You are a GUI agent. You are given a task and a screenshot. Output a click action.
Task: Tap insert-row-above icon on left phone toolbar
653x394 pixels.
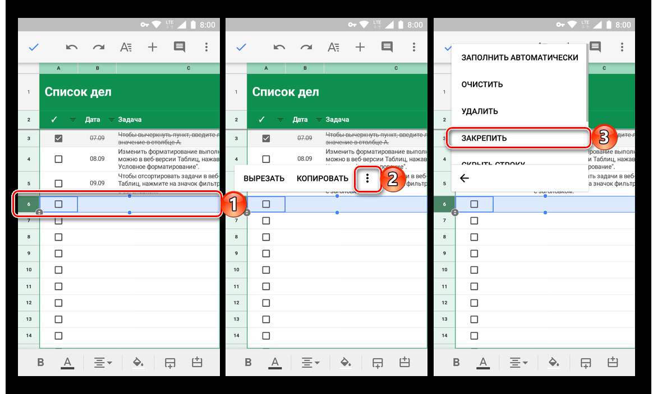197,362
